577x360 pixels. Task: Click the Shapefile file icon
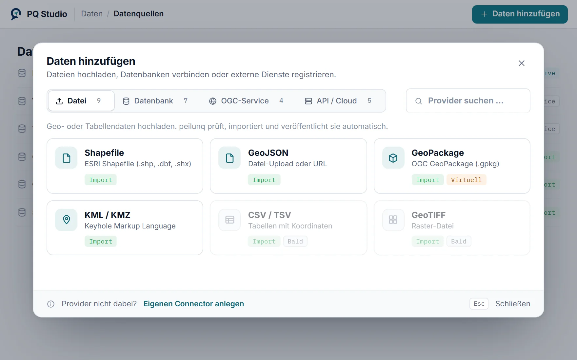tap(66, 158)
